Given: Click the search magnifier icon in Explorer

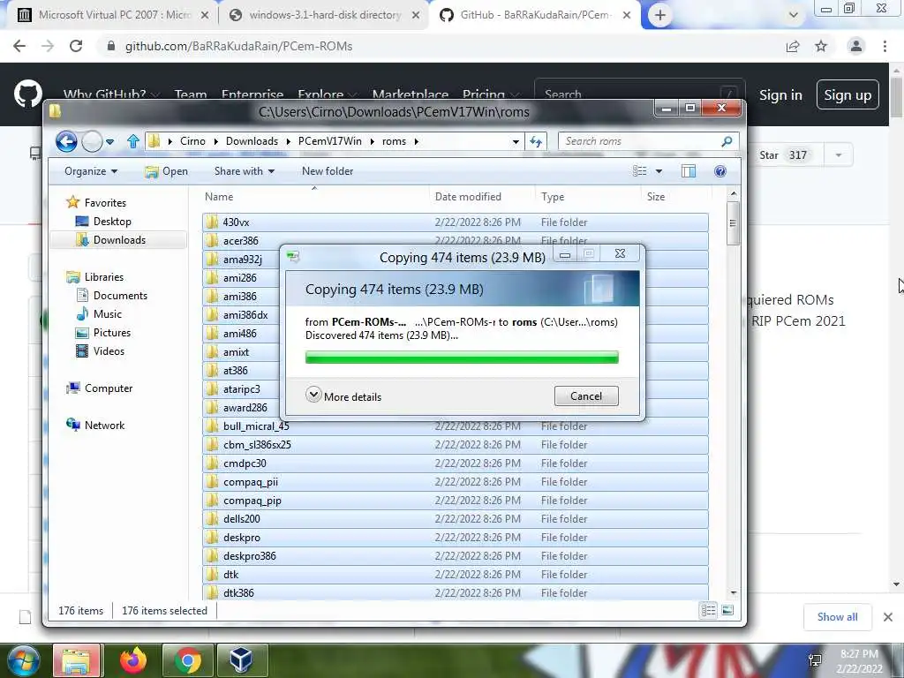Looking at the screenshot, I should (x=727, y=141).
